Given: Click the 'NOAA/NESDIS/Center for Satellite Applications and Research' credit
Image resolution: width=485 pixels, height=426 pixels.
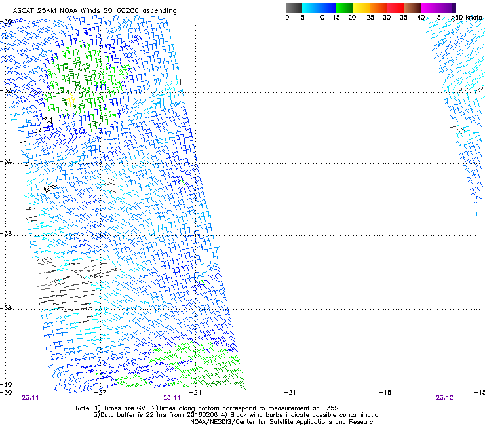Looking at the screenshot, I should pyautogui.click(x=283, y=422).
